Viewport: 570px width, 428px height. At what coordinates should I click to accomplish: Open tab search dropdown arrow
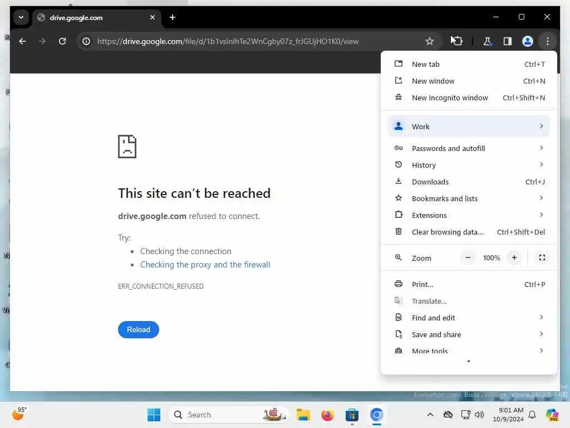tap(21, 17)
